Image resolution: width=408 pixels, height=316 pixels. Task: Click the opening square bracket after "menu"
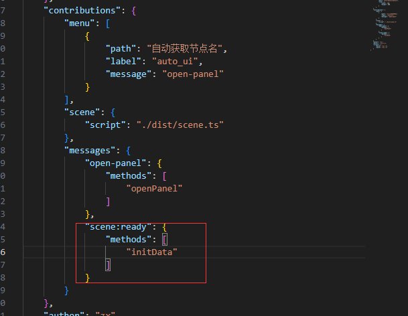coord(108,23)
